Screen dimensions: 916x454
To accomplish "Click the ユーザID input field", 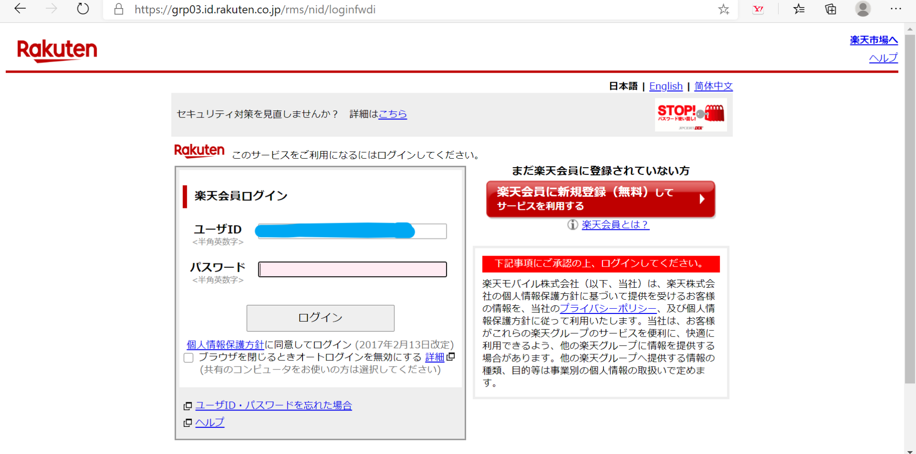I will point(352,231).
